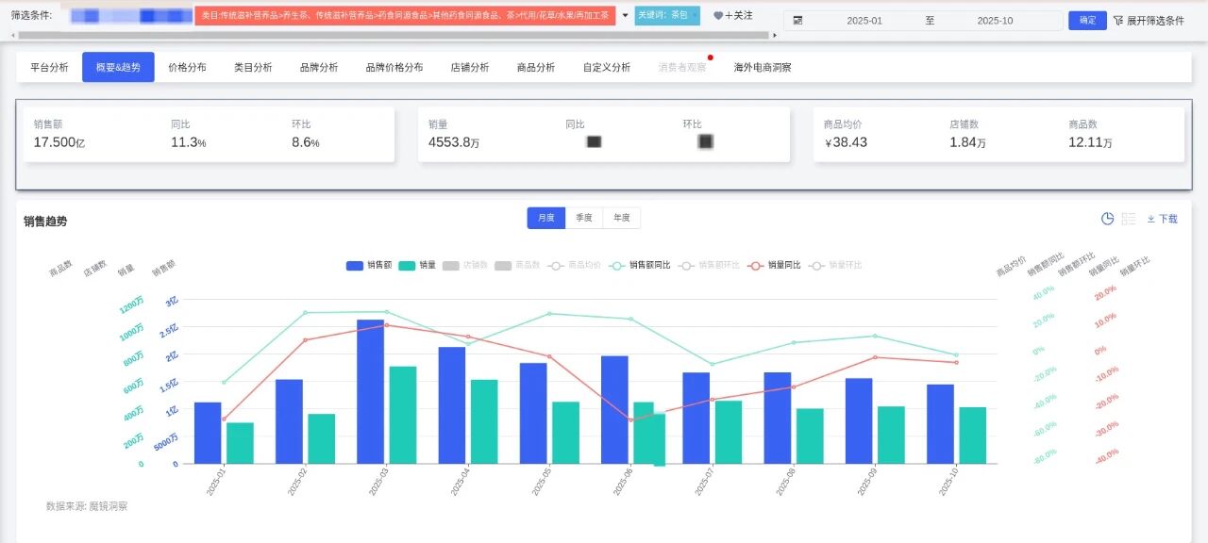The height and width of the screenshot is (543, 1208).
Task: Select 季度 quarterly view button
Action: (x=583, y=218)
